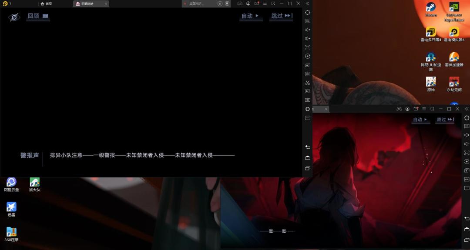Increase volume in second emulator sidebar
This screenshot has width=470, height=250.
coord(467,135)
